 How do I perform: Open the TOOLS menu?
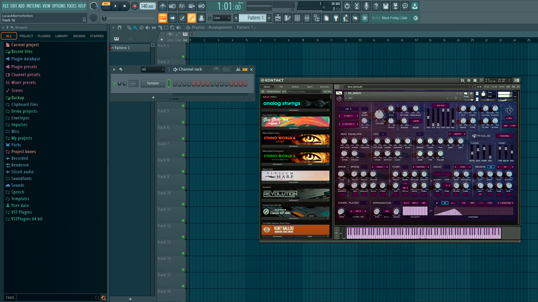72,6
